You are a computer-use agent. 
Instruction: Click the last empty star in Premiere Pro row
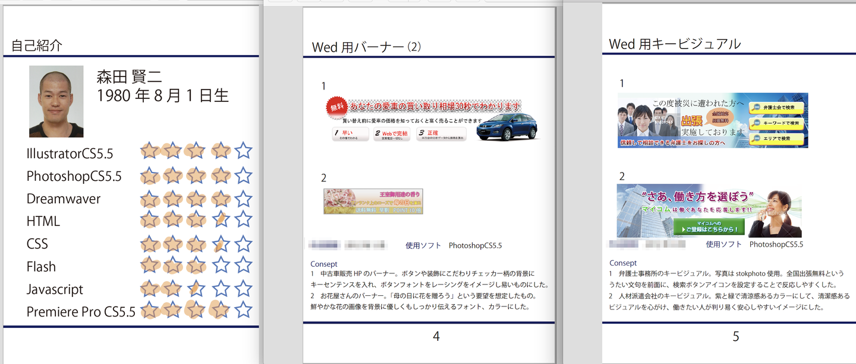[x=243, y=309]
